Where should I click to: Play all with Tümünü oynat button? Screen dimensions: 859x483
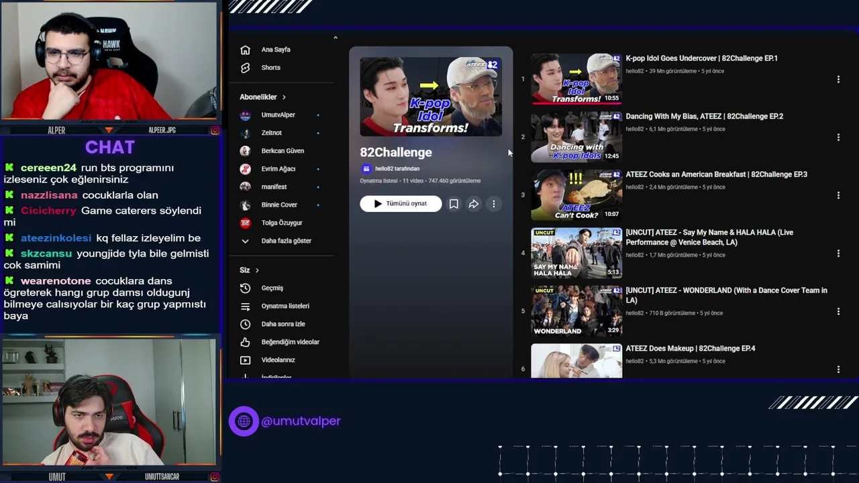coord(401,204)
